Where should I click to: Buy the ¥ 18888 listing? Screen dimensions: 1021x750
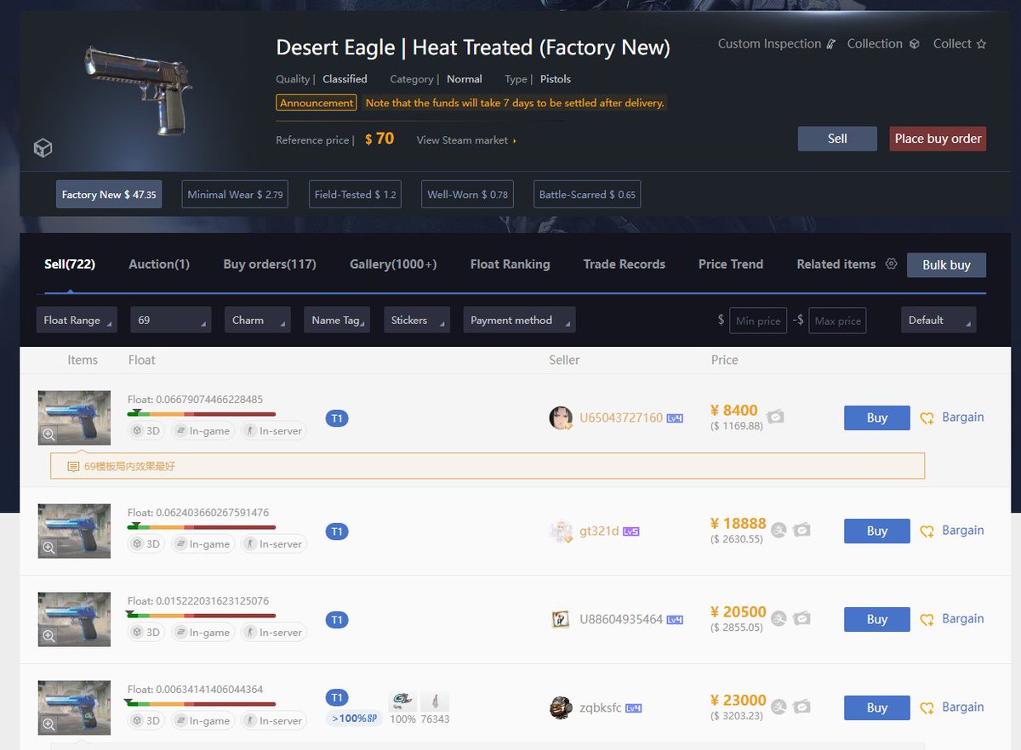click(877, 531)
